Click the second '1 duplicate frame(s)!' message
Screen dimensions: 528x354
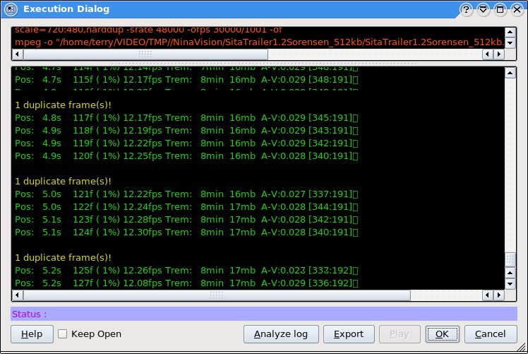coord(63,182)
